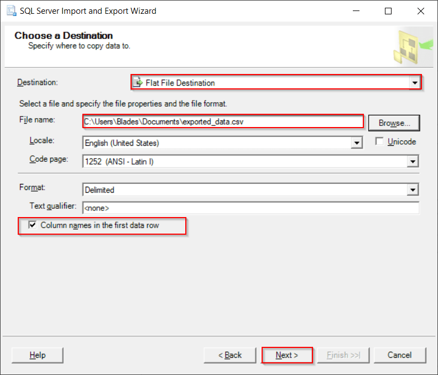Click the File name input field
The width and height of the screenshot is (438, 375).
pos(223,122)
